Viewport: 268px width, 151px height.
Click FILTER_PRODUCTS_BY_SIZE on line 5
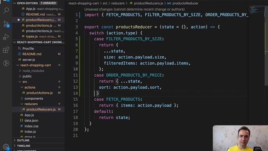point(134,39)
